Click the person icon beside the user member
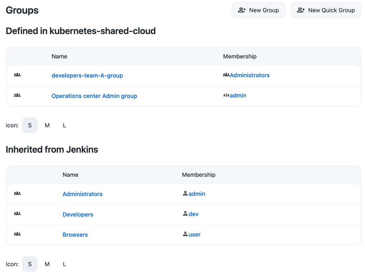Viewport: 365px width, 274px height. 185,234
